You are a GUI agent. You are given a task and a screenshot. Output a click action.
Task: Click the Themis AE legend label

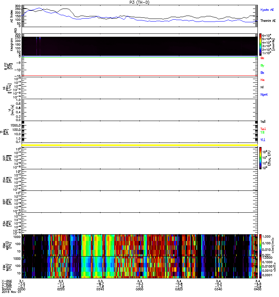coord(268,21)
